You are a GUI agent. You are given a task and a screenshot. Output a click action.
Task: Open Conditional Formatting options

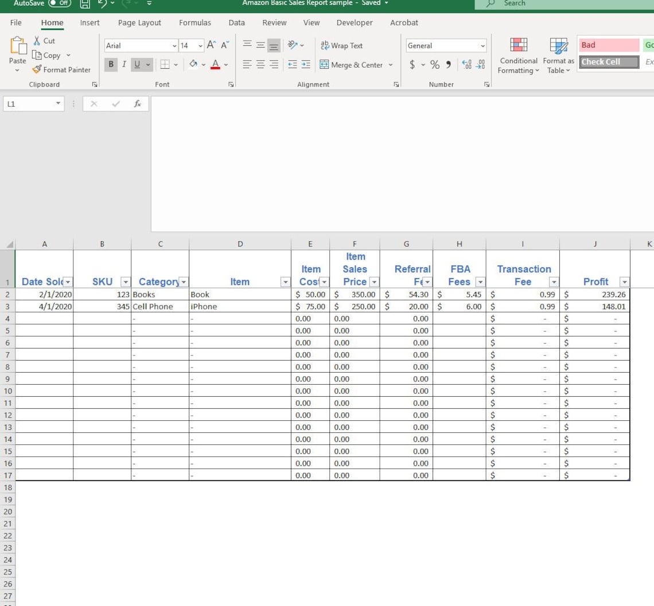click(x=517, y=56)
